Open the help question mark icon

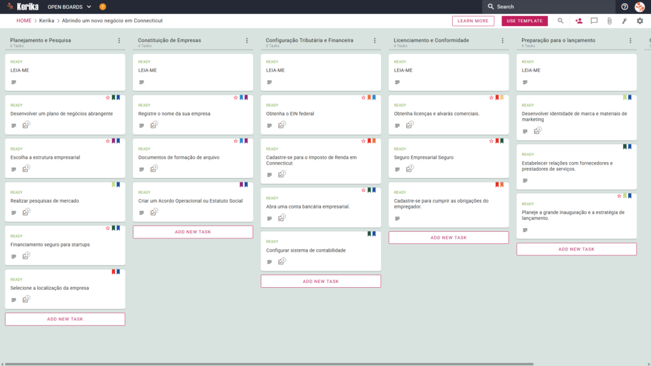(624, 6)
